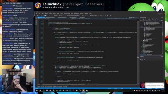Toggle Categorized view in Properties panel

141,60
